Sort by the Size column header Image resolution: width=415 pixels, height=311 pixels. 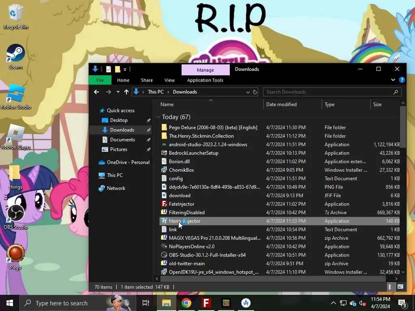coord(385,104)
